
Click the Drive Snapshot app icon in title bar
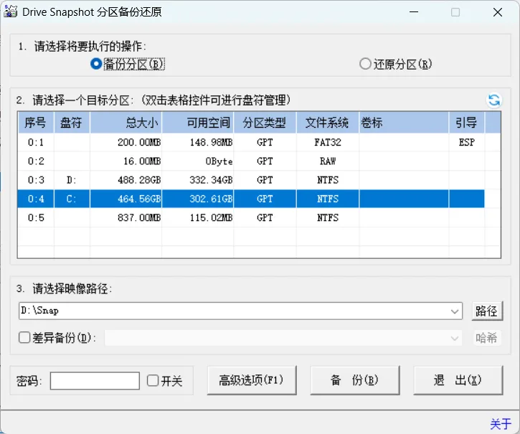pyautogui.click(x=10, y=11)
